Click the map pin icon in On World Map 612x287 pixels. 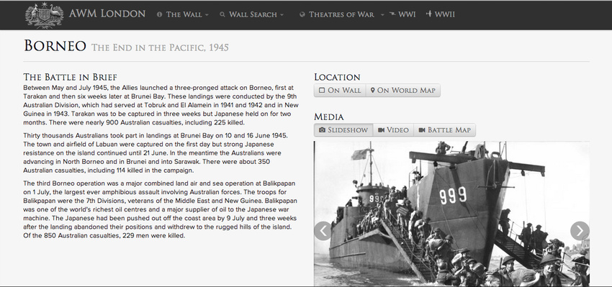(x=373, y=90)
